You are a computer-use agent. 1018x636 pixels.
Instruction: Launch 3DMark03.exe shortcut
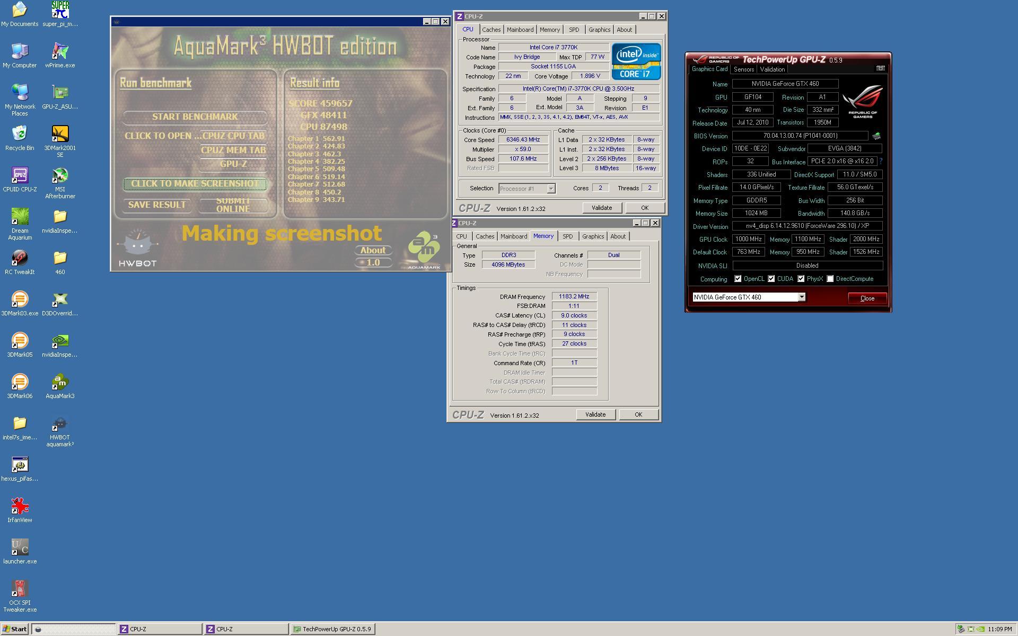tap(20, 304)
